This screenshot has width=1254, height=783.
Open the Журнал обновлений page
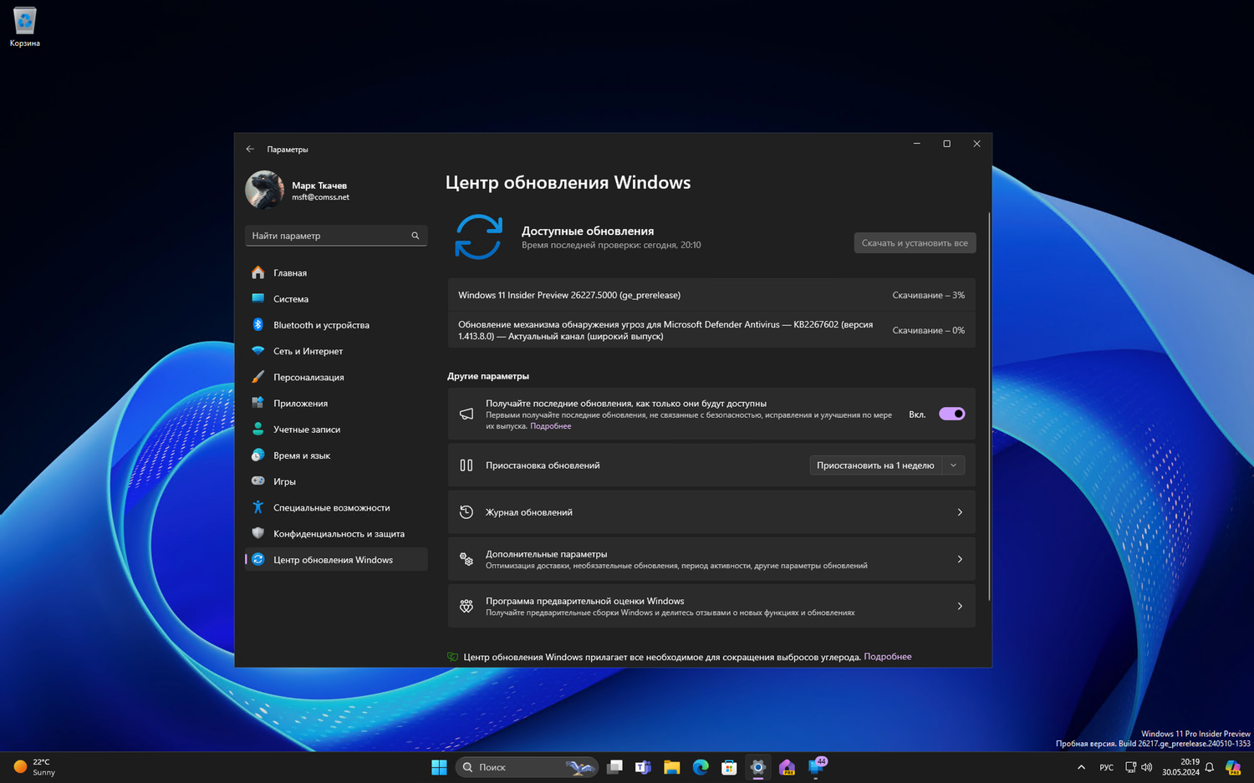click(x=711, y=511)
